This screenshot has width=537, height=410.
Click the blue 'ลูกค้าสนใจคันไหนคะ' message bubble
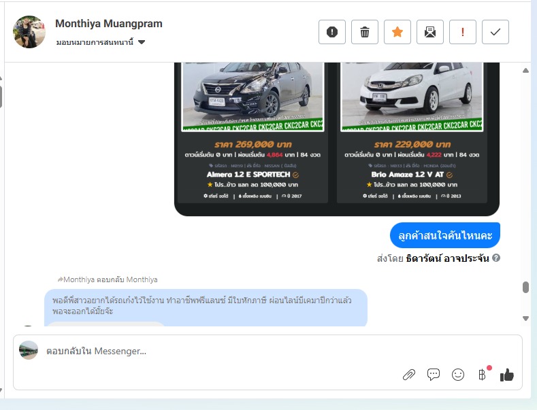click(445, 235)
